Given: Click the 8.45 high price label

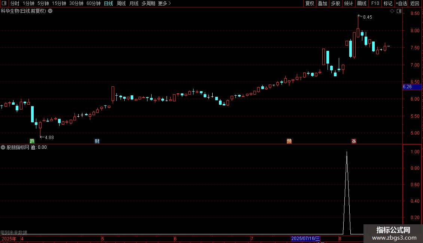Looking at the screenshot, I should pyautogui.click(x=368, y=17).
